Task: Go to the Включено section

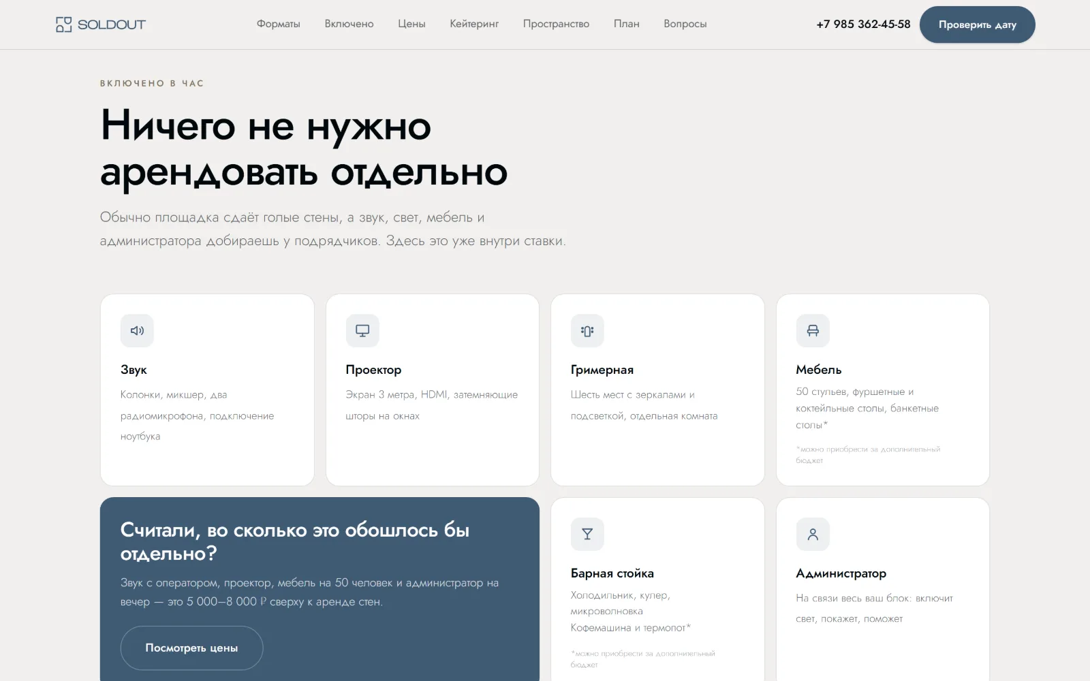Action: (x=349, y=24)
